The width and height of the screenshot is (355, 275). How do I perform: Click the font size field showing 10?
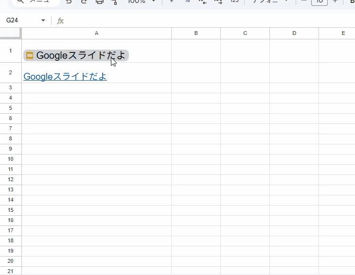click(x=319, y=2)
